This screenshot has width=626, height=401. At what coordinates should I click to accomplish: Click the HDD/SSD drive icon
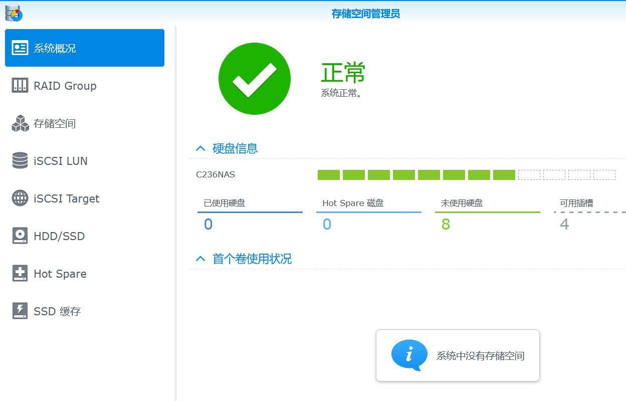tap(20, 236)
